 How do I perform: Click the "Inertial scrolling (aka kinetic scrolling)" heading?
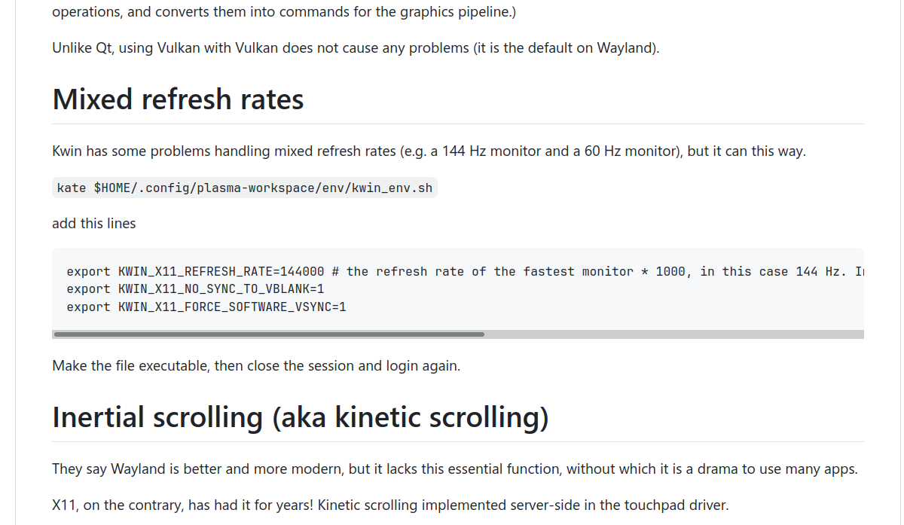300,417
